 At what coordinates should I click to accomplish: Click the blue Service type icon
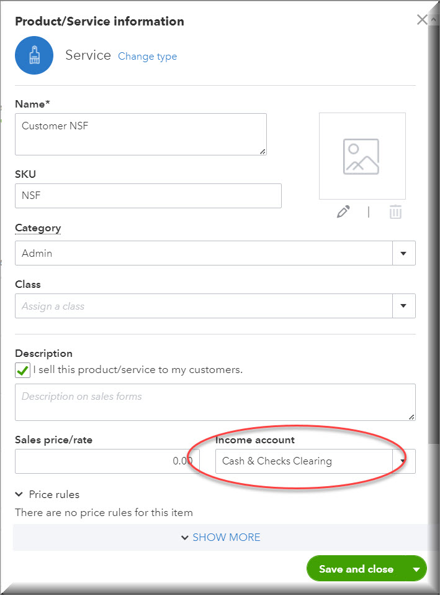pyautogui.click(x=34, y=55)
